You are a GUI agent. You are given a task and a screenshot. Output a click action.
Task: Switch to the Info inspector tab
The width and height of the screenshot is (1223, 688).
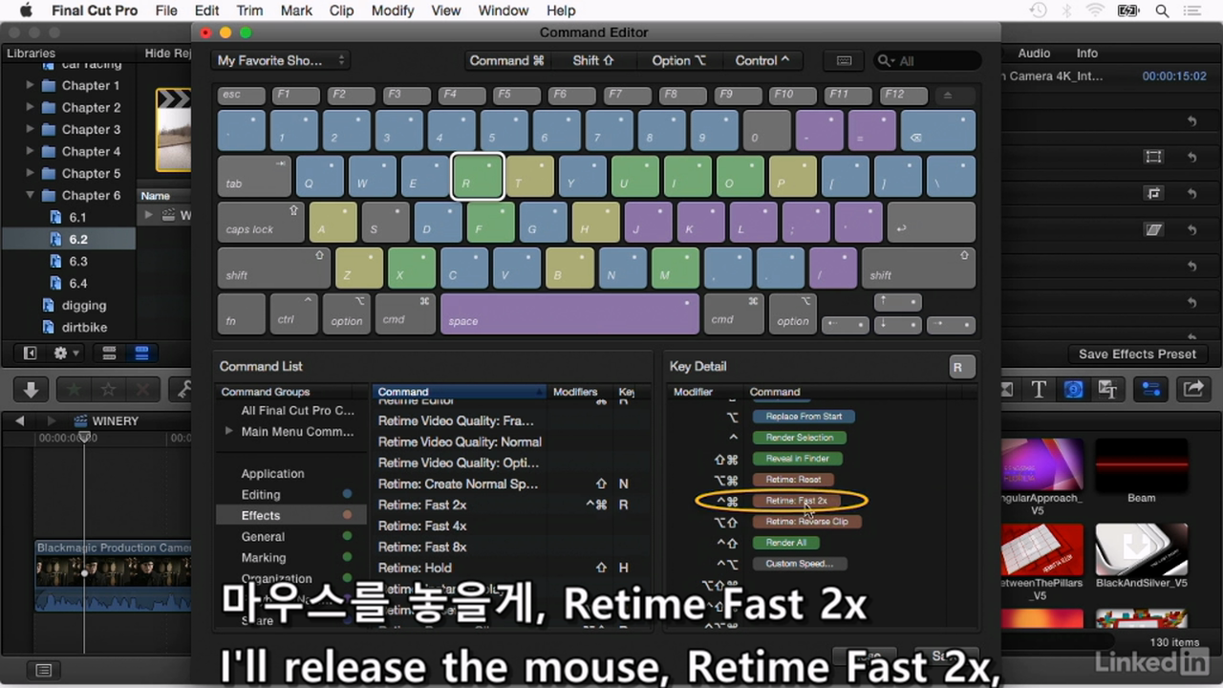tap(1087, 54)
